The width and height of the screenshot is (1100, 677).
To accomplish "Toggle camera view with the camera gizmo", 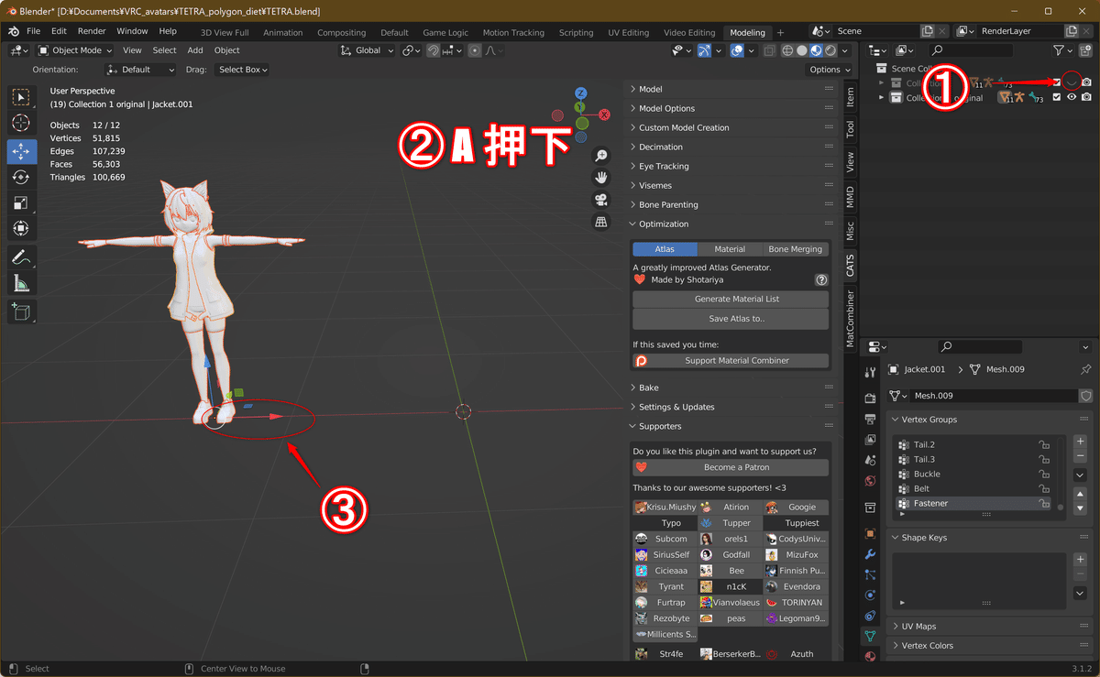I will (x=600, y=200).
